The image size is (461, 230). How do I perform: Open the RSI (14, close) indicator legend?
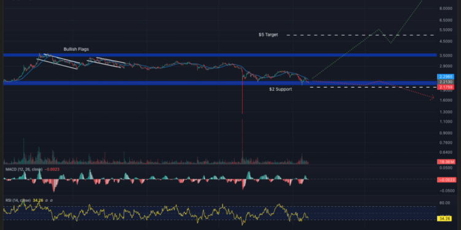[18, 201]
